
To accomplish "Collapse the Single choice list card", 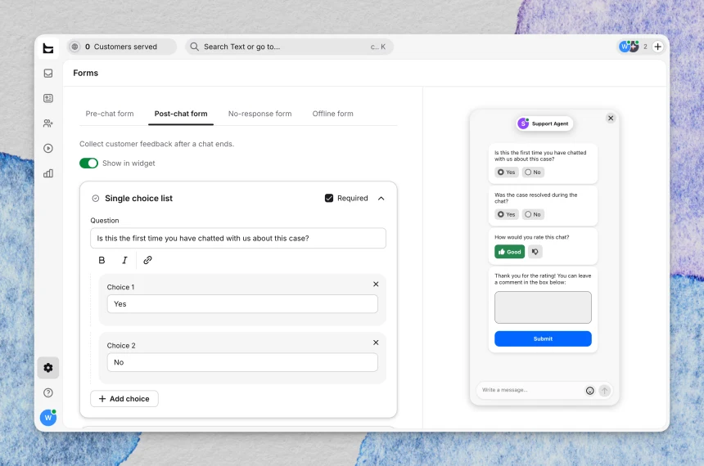I will [x=381, y=198].
